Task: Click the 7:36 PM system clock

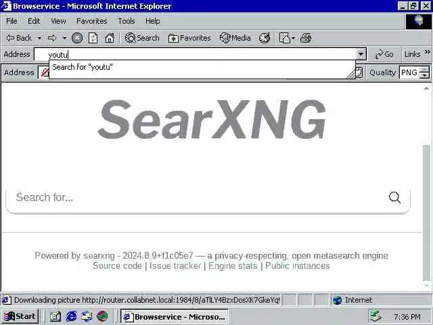Action: 407,317
